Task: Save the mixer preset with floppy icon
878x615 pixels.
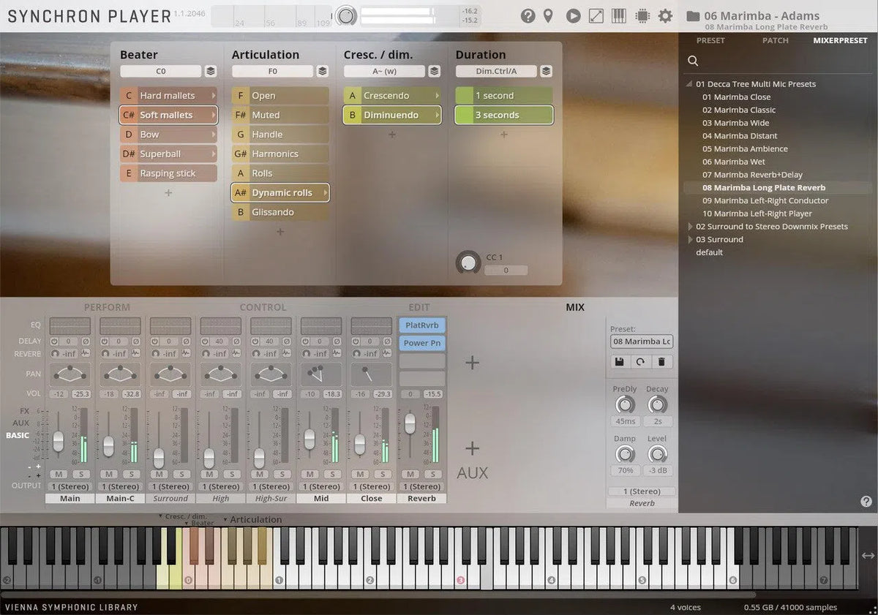Action: (620, 362)
